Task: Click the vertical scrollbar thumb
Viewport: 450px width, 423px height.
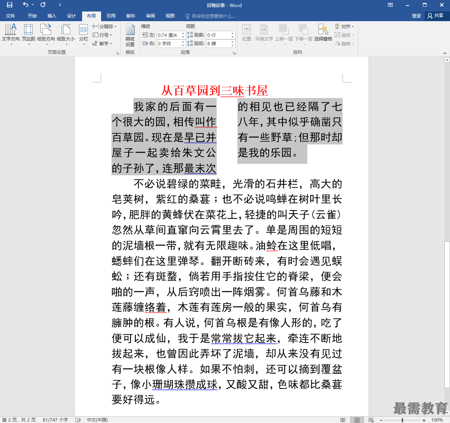Action: pyautogui.click(x=447, y=315)
